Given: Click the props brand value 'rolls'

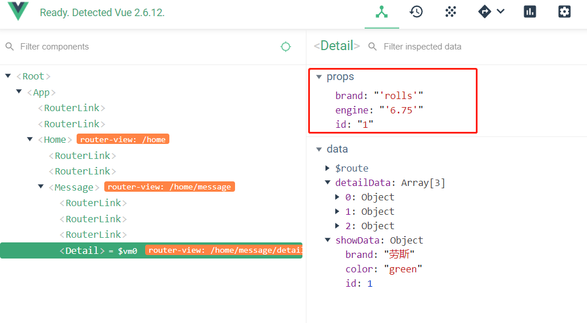Looking at the screenshot, I should 398,96.
